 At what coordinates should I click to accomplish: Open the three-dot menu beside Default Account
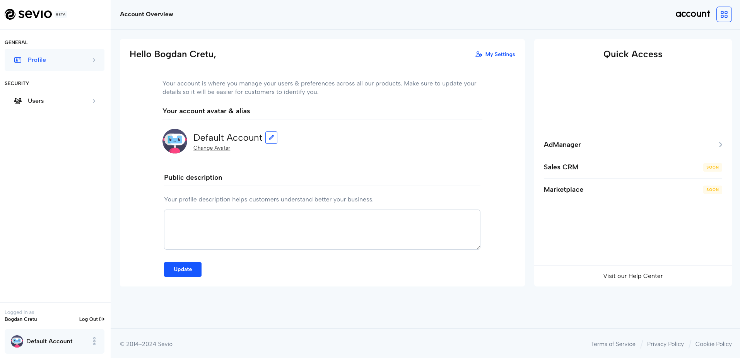click(x=94, y=341)
